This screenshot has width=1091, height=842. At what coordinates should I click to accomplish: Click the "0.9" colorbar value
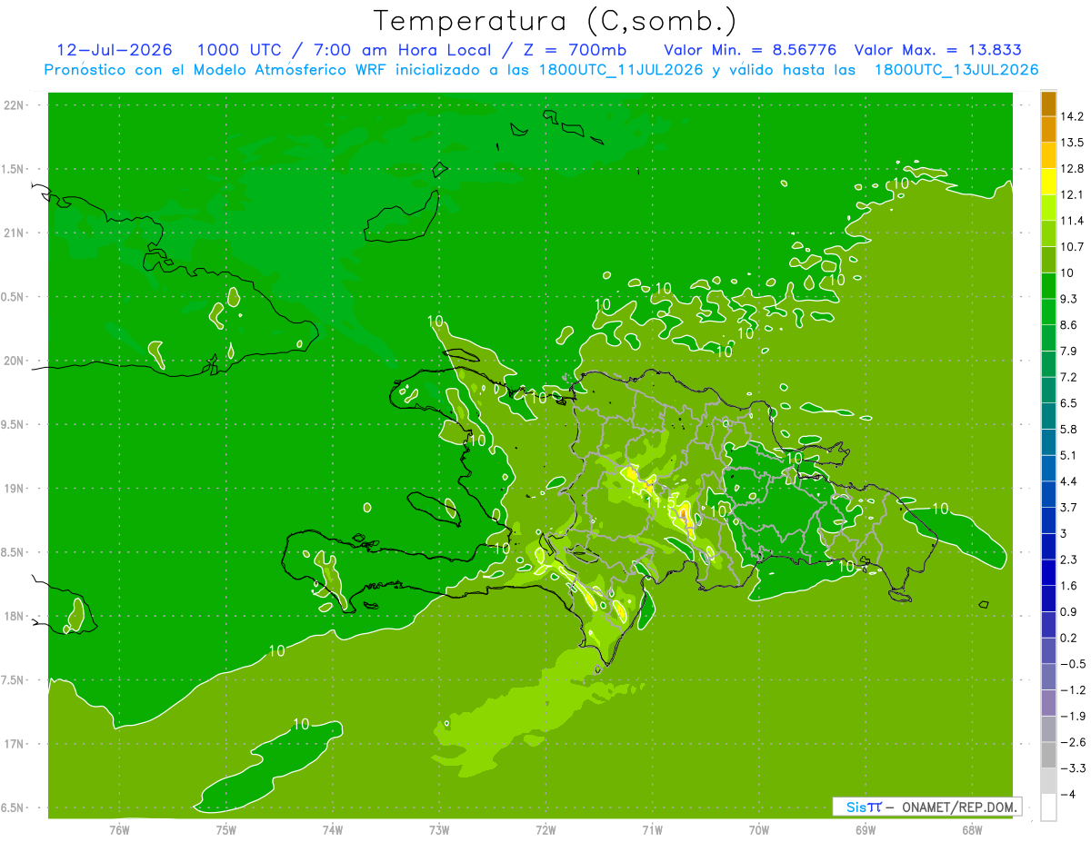pyautogui.click(x=1069, y=612)
